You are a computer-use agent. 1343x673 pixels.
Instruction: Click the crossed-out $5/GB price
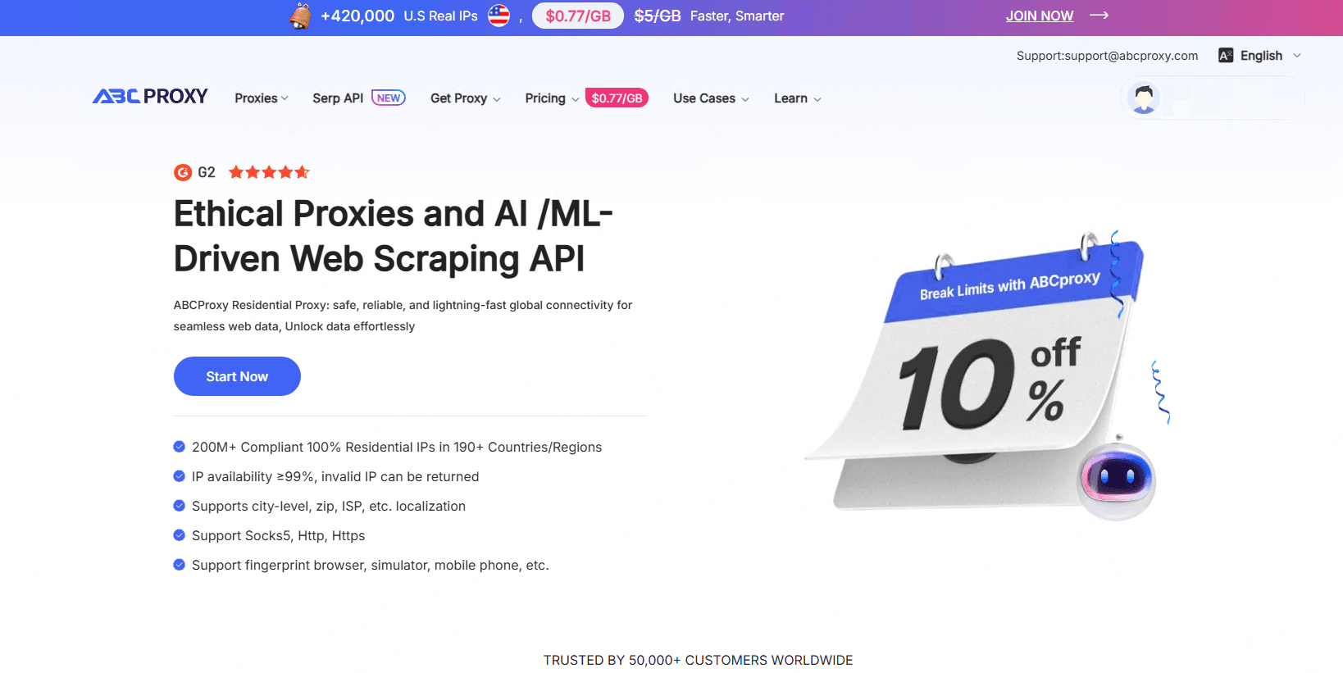click(x=658, y=16)
